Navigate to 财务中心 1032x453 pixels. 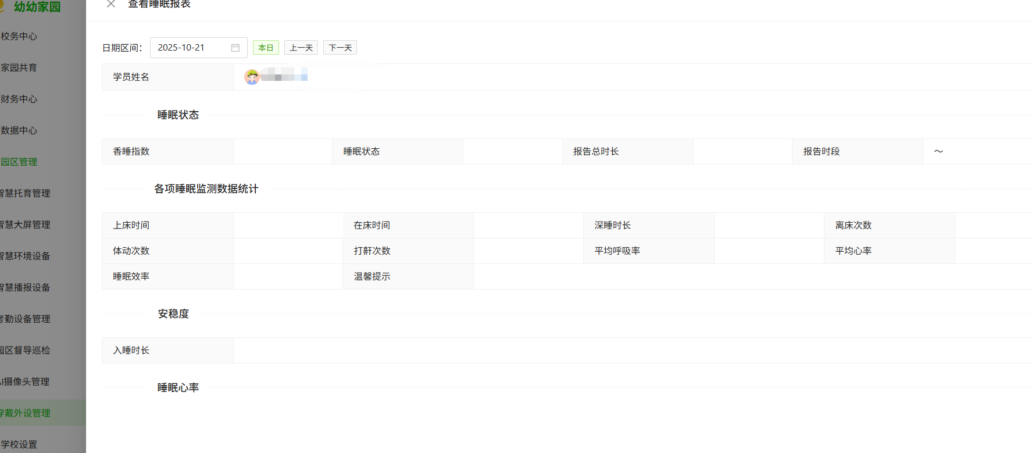(x=19, y=99)
